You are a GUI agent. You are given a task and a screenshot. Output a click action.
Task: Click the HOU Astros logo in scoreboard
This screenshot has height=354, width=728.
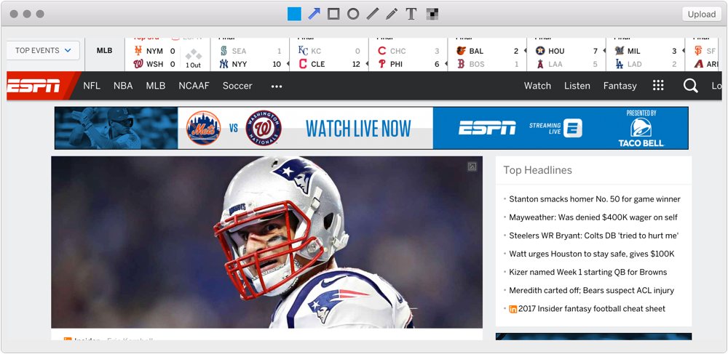[x=540, y=51]
